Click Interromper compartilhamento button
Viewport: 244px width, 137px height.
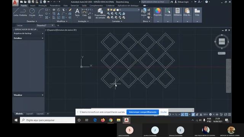143,112
